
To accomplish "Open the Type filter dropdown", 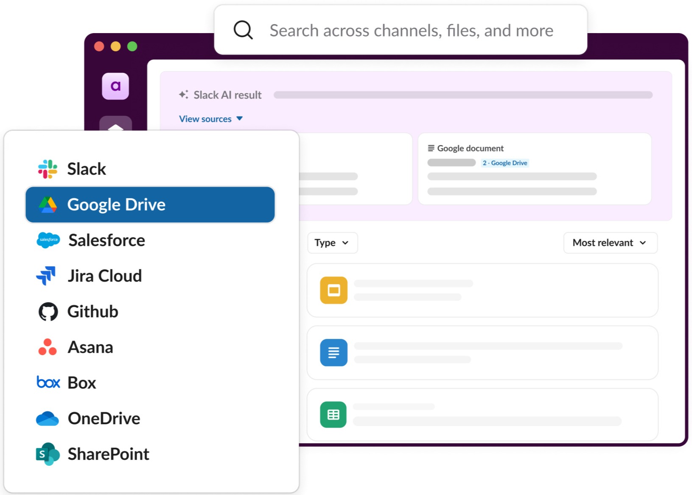I will [x=332, y=243].
